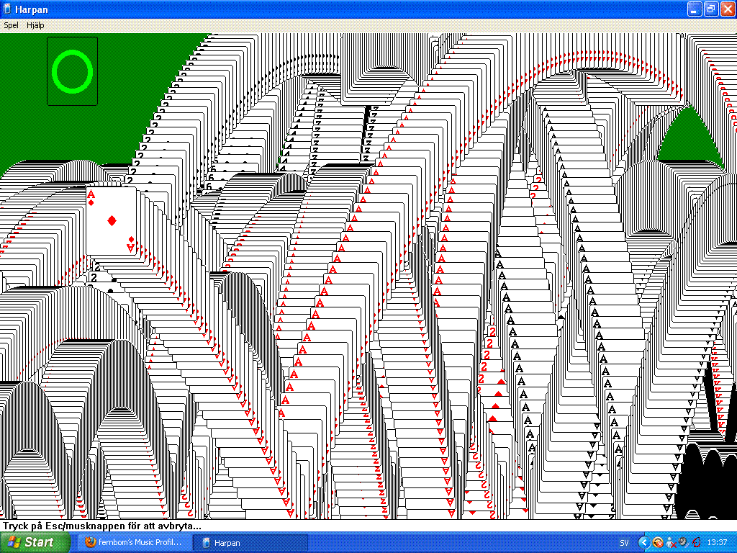737x553 pixels.
Task: Click the taskbar clock showing 13:37
Action: [x=717, y=542]
